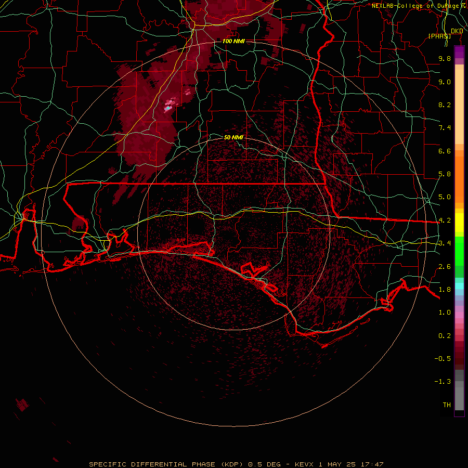The width and height of the screenshot is (468, 468).
Task: Select the pink band beside the 1.0 label
Action: coord(459,315)
